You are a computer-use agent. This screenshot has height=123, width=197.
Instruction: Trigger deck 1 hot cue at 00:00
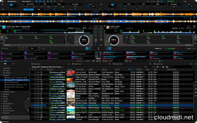[x=12, y=37]
